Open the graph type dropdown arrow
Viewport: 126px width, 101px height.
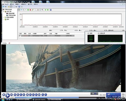coord(25,10)
